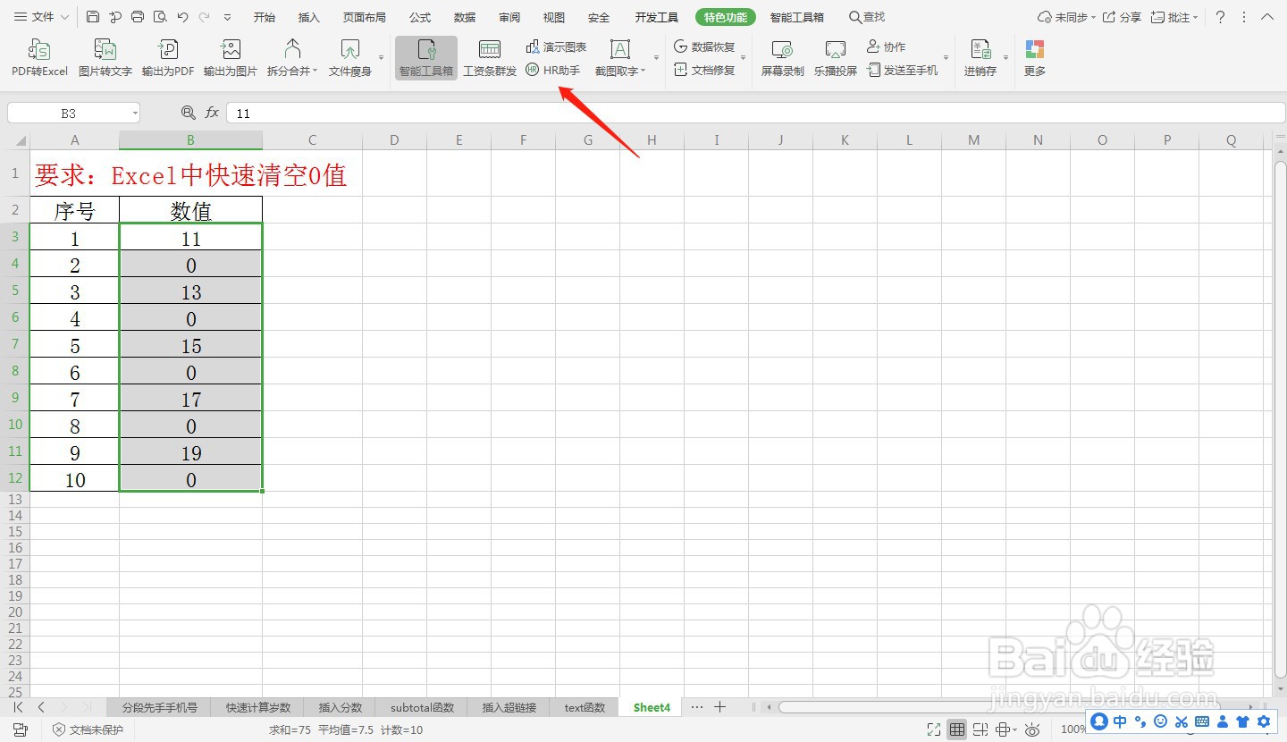Start 屏幕录制 screen recording
Image resolution: width=1287 pixels, height=742 pixels.
(x=783, y=58)
